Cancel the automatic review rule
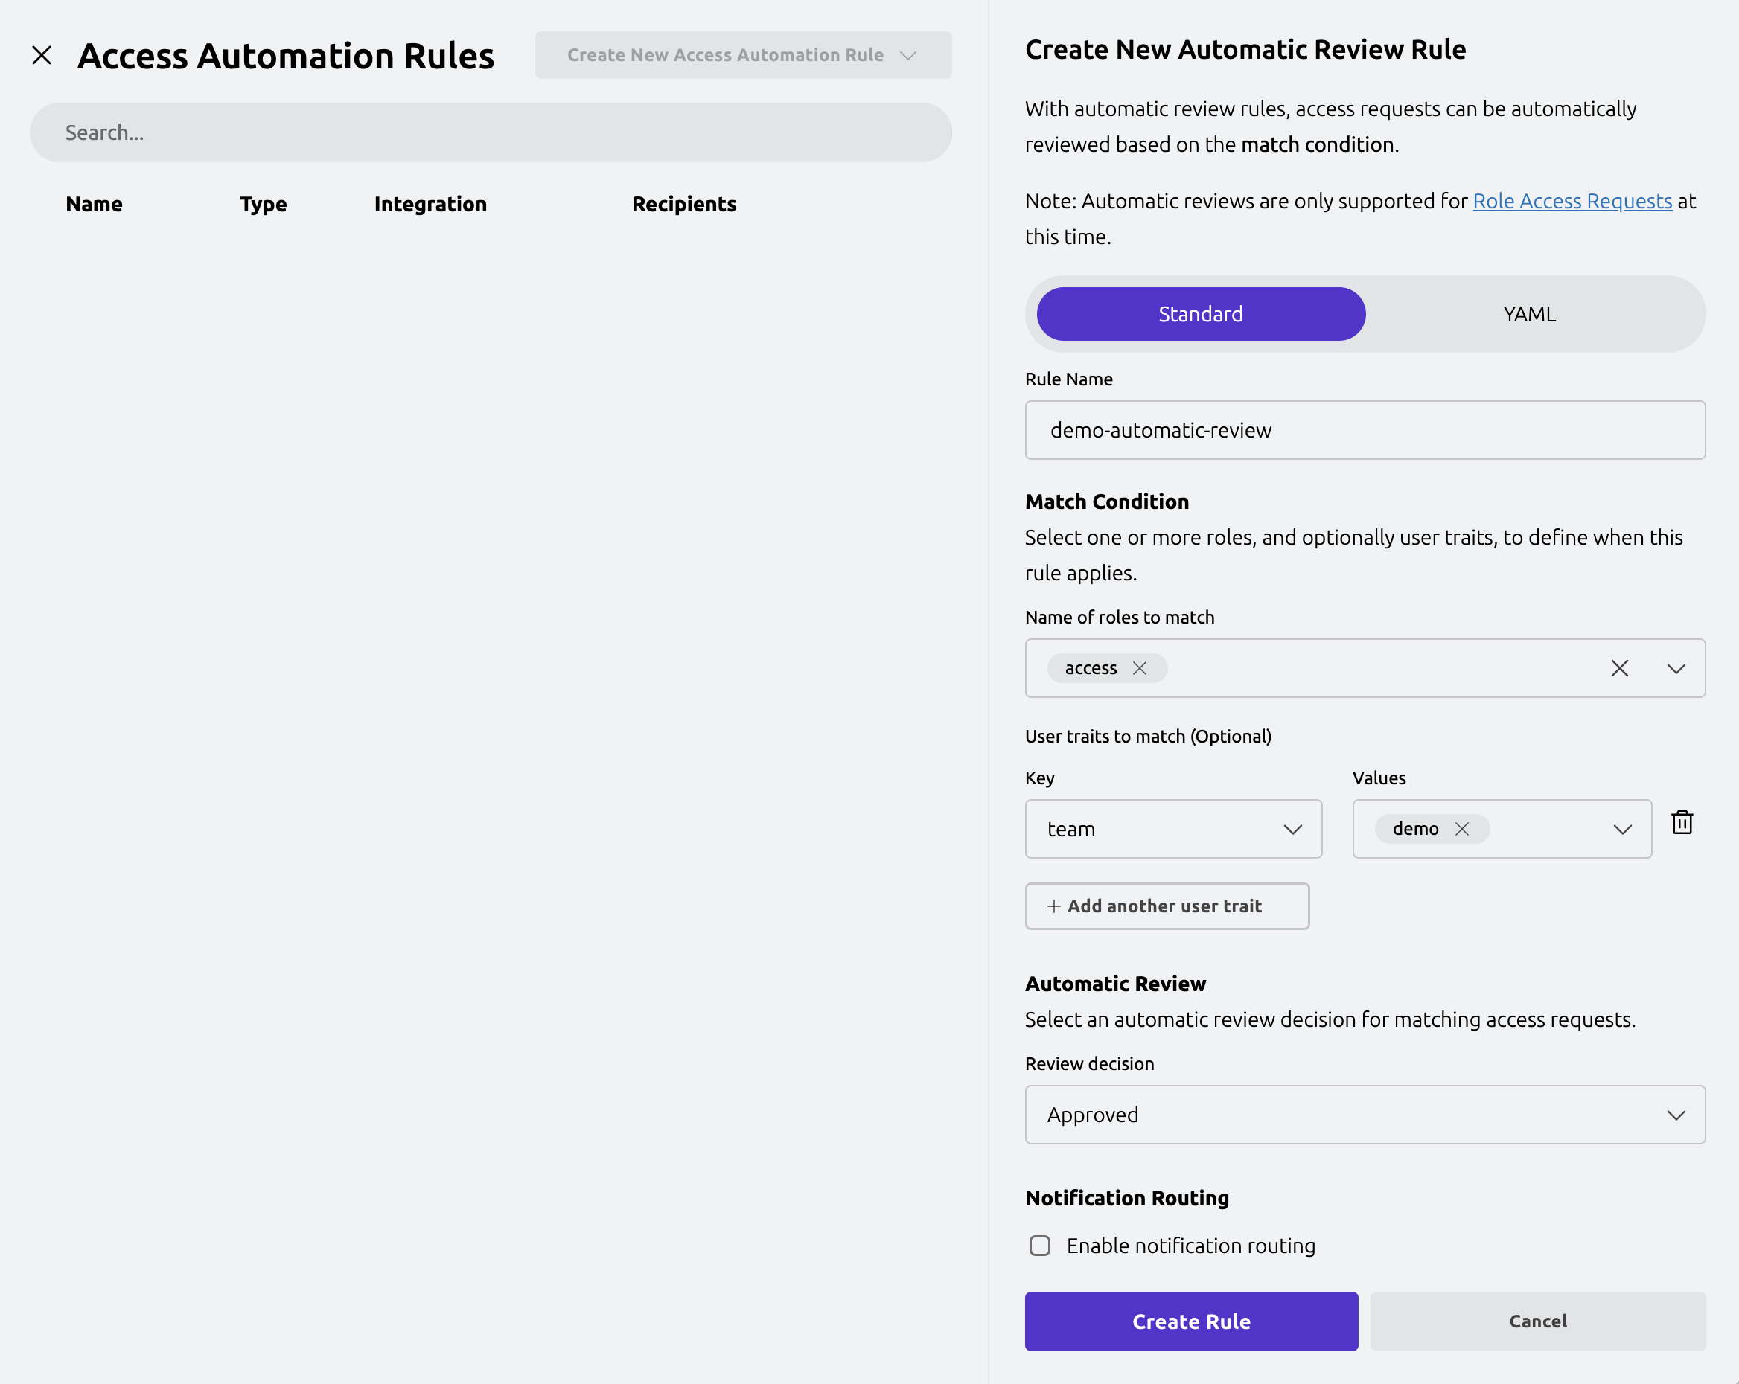 tap(1537, 1321)
